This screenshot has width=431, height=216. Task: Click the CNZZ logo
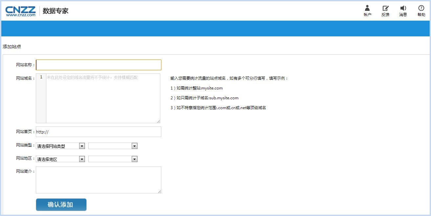coord(20,11)
